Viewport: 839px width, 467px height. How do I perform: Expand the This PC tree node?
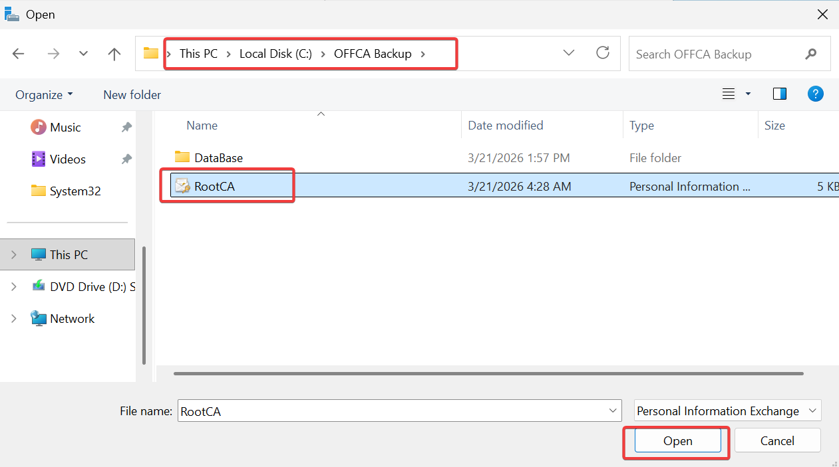tap(14, 254)
